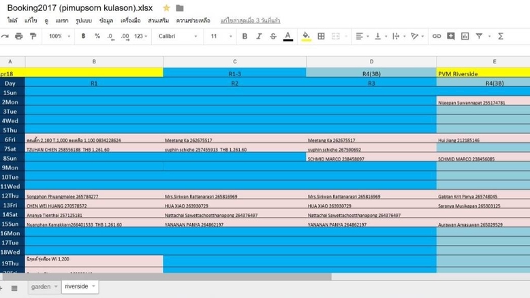Select column C header

234,62
